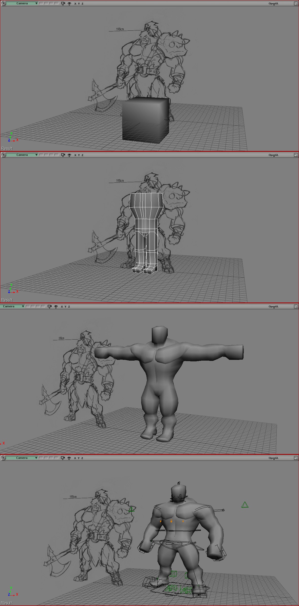Open the OpenGL display mode dropdown in the rigged model viewport

coord(274,458)
